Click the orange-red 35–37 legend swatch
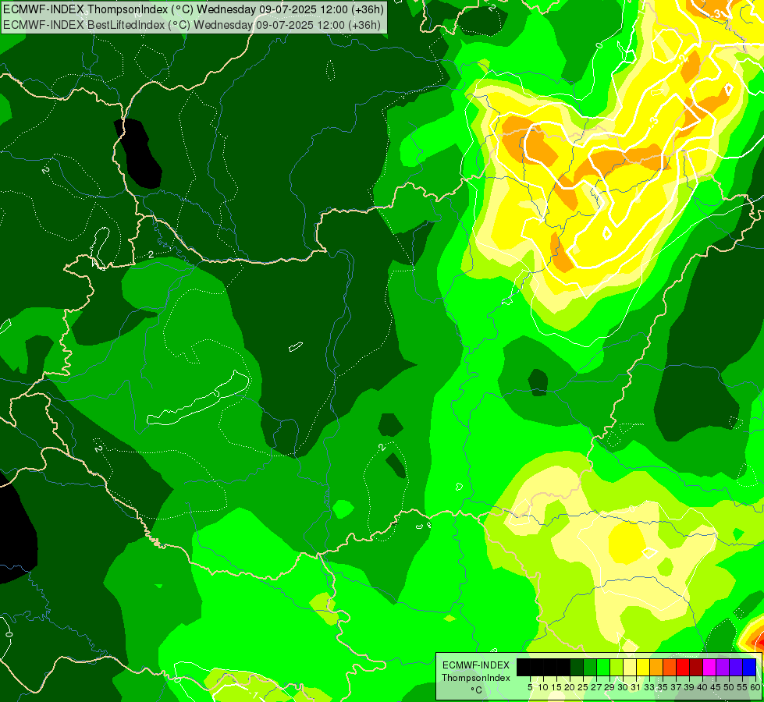 pos(669,668)
